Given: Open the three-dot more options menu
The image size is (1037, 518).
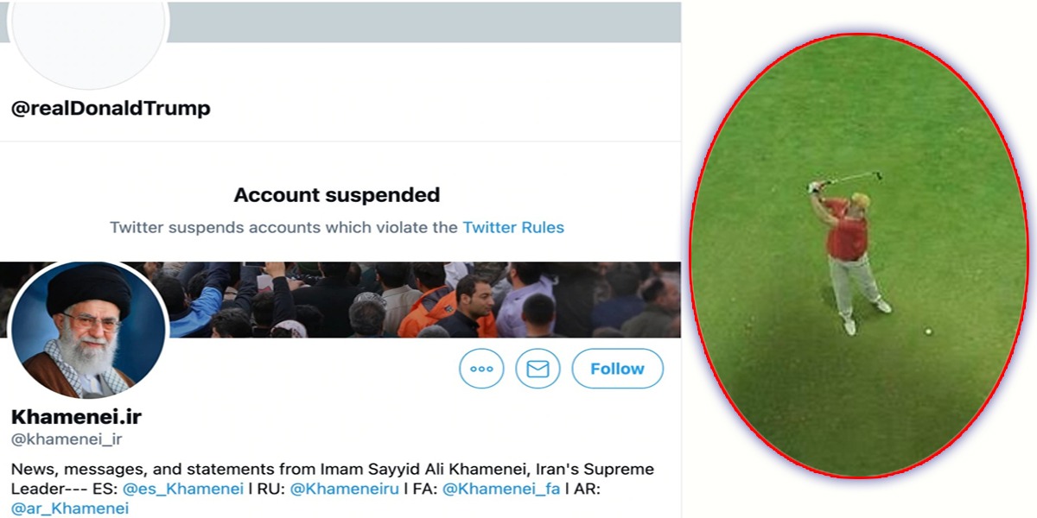Looking at the screenshot, I should (481, 369).
